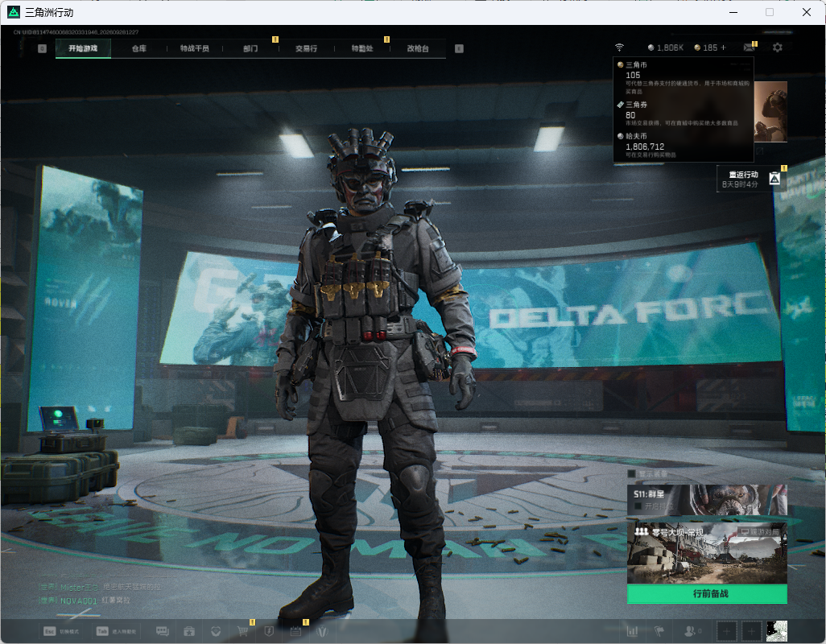Click the operator banner thumbnail at right
826x644 pixels.
(770, 112)
